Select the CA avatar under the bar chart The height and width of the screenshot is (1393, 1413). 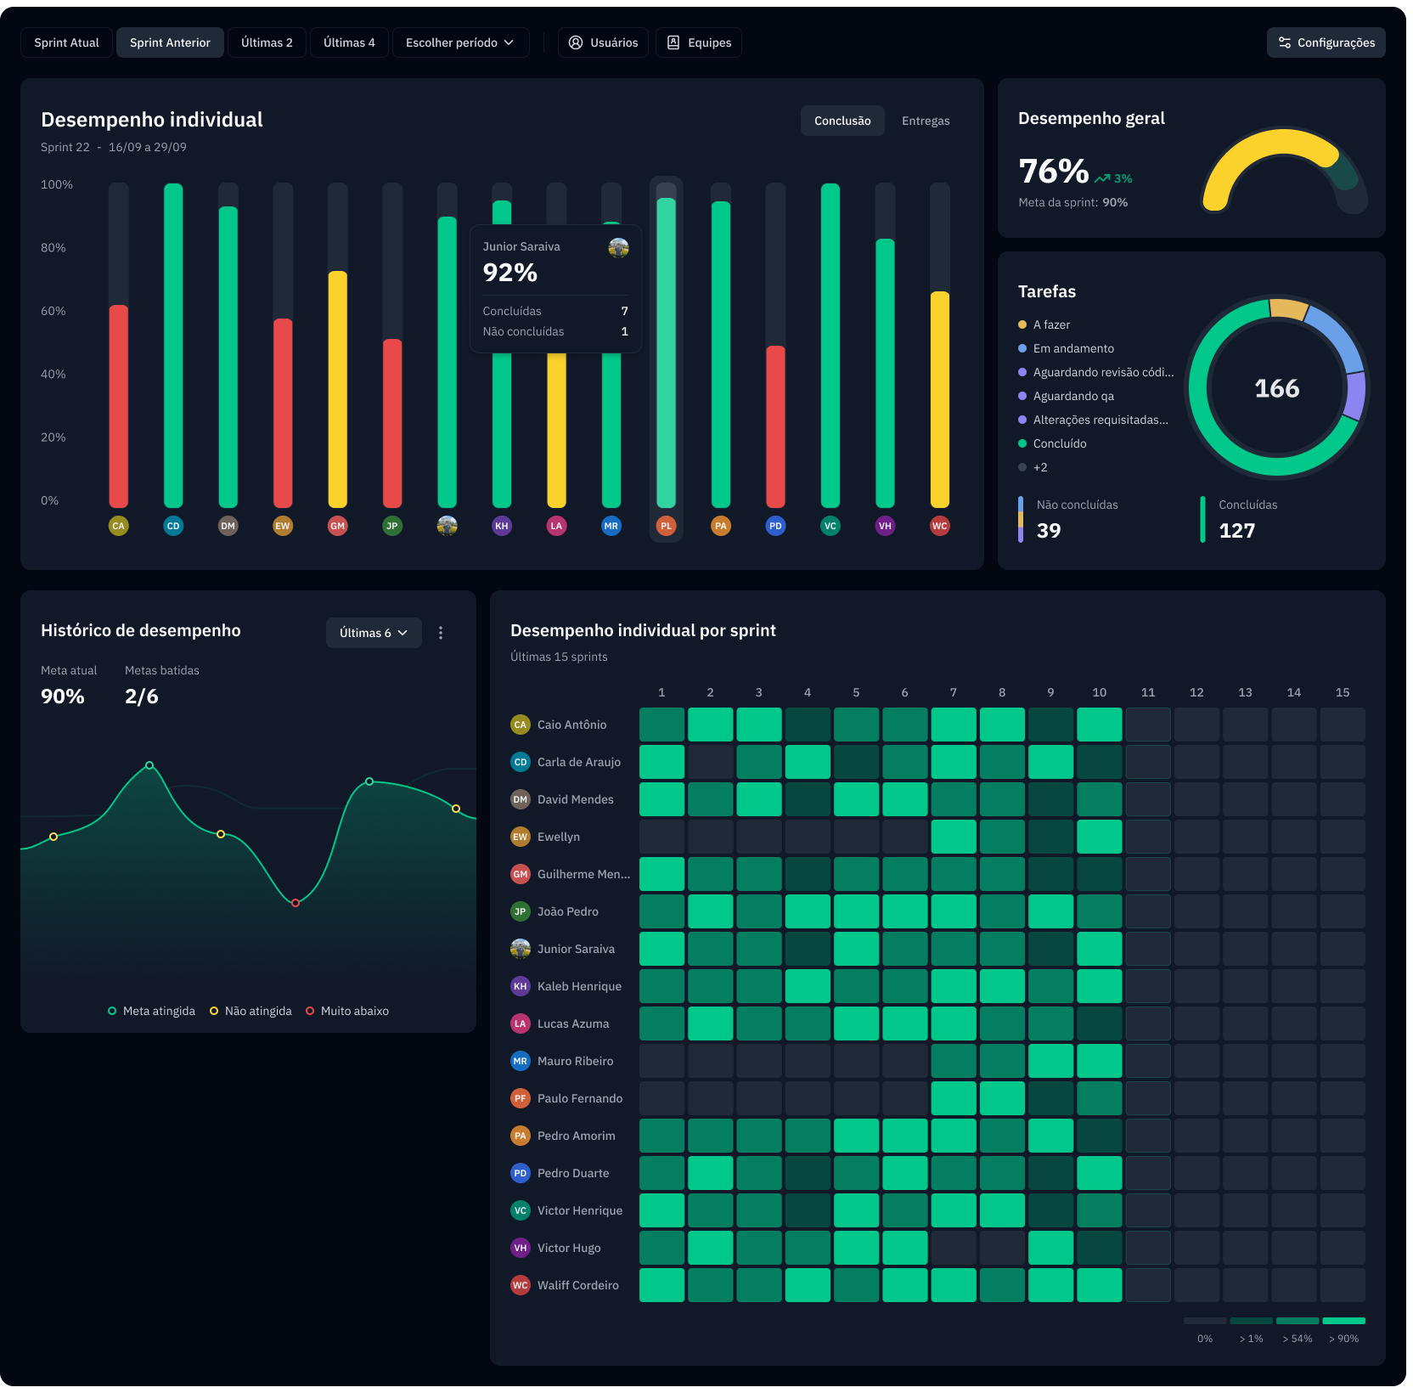point(118,526)
